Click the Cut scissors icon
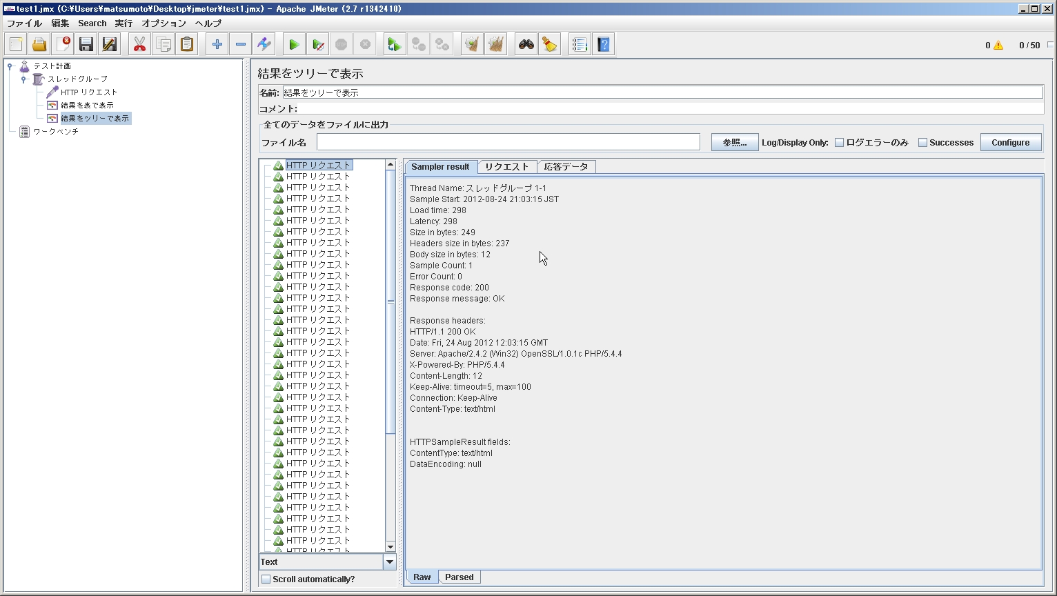This screenshot has height=596, width=1057. 139,45
